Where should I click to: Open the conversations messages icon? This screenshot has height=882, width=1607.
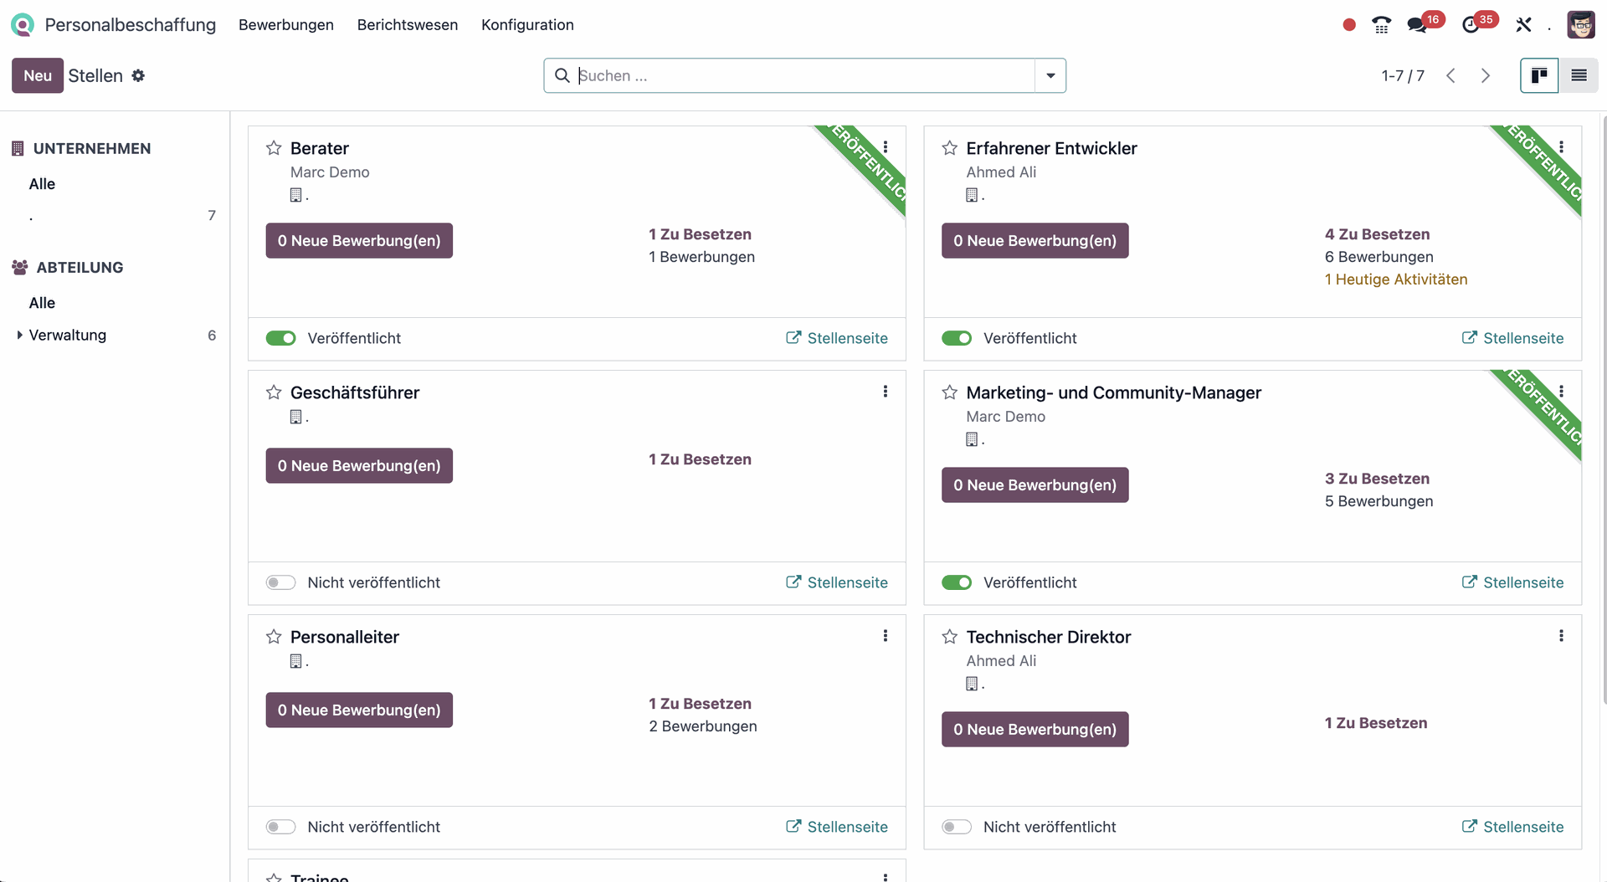pos(1417,25)
